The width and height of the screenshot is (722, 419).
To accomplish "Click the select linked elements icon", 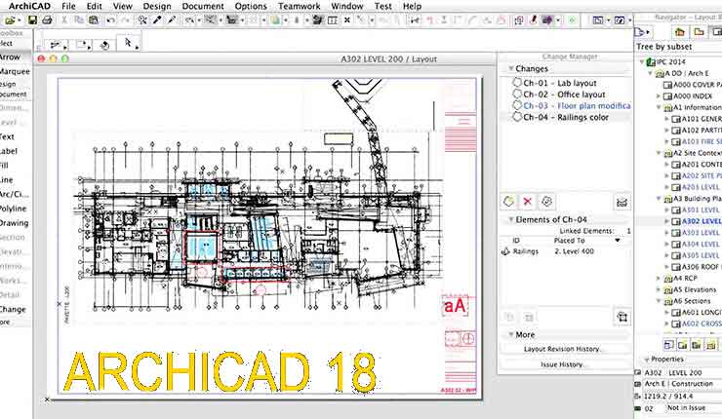I will [x=622, y=317].
